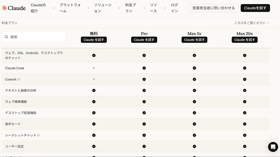Image resolution: width=280 pixels, height=157 pixels.
Task: Expand the ソリューション menu
Action: tap(107, 8)
